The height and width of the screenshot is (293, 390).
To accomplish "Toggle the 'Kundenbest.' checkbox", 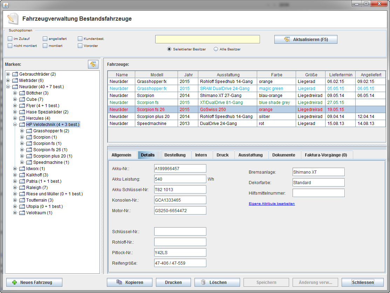I will pyautogui.click(x=80, y=39).
